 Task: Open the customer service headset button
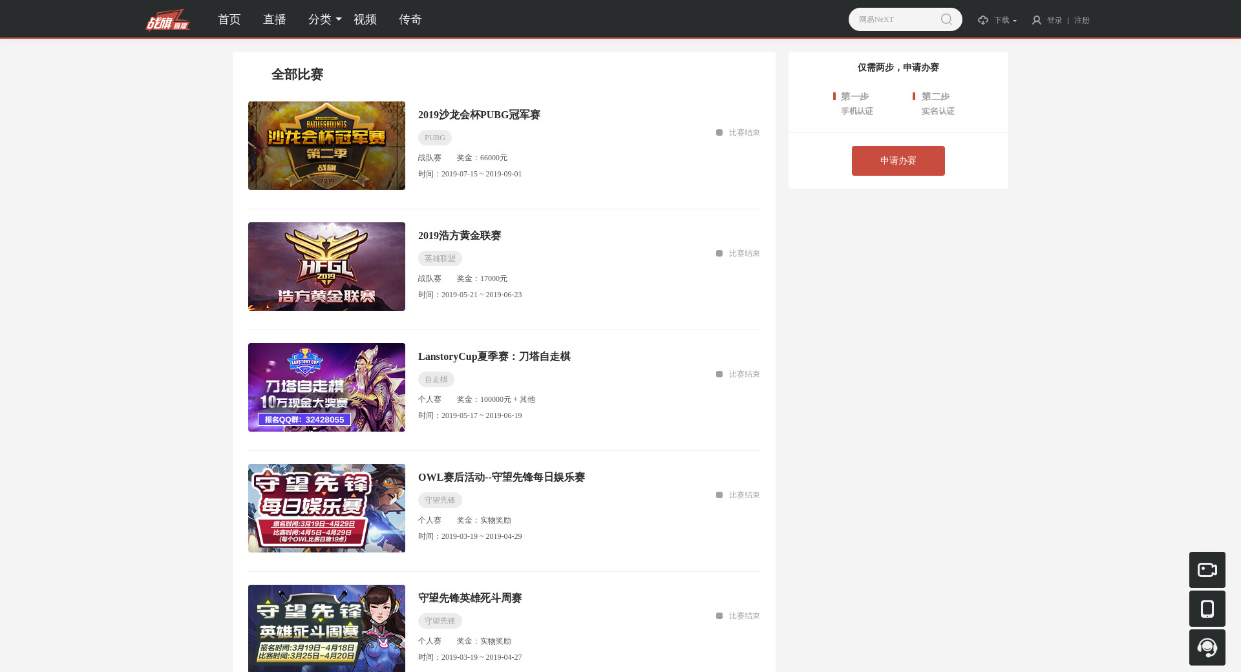[x=1207, y=647]
